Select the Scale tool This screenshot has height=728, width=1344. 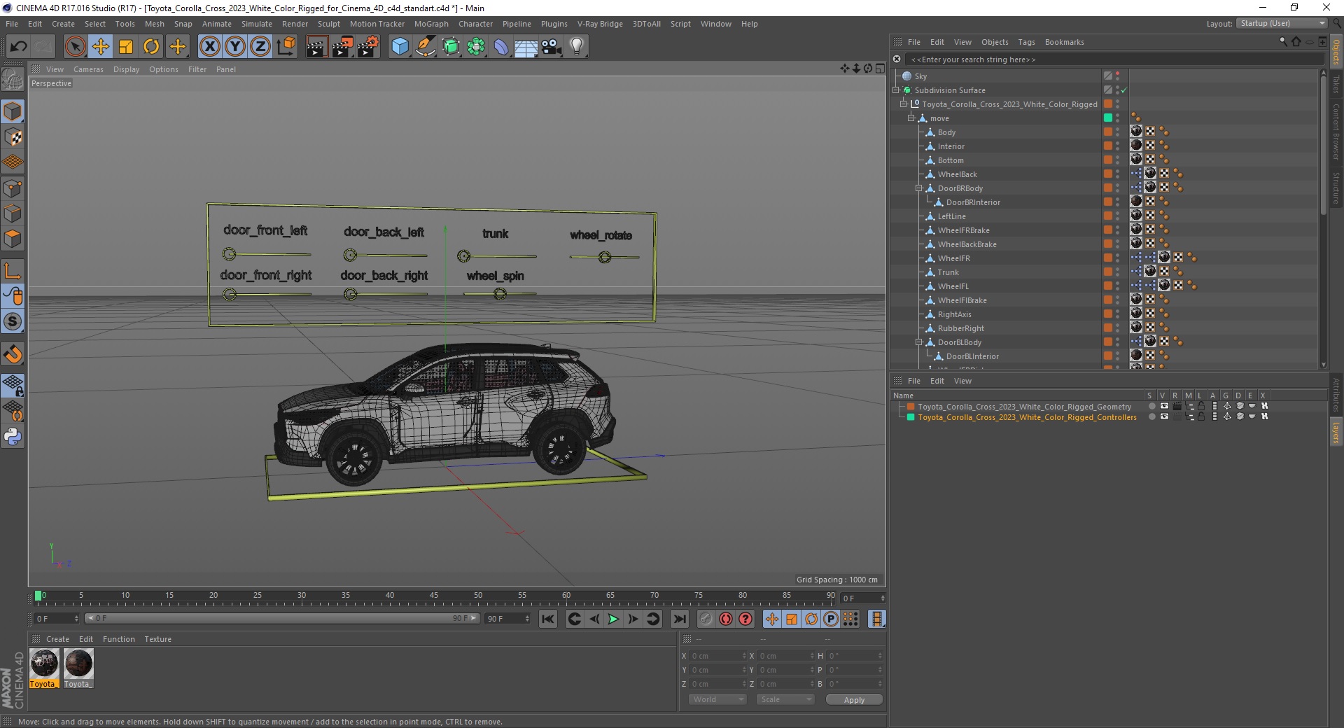(x=126, y=47)
